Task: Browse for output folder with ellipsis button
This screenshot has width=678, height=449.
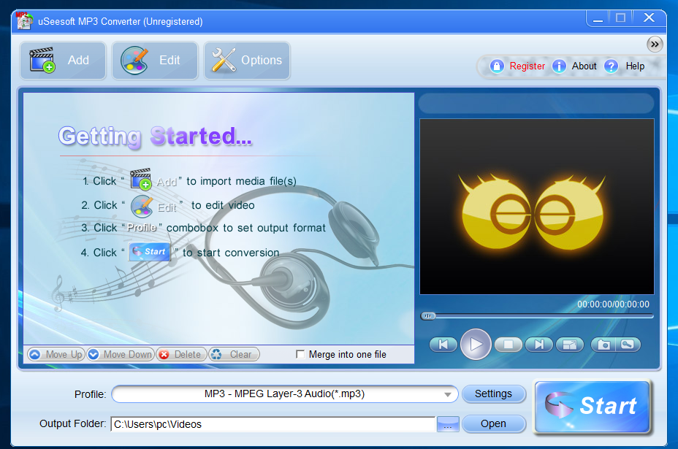Action: (x=448, y=424)
